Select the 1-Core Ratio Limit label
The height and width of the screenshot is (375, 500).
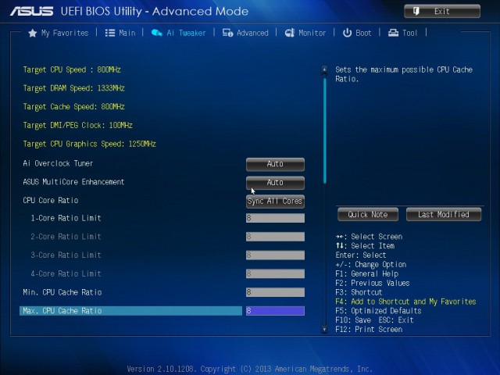pos(66,218)
